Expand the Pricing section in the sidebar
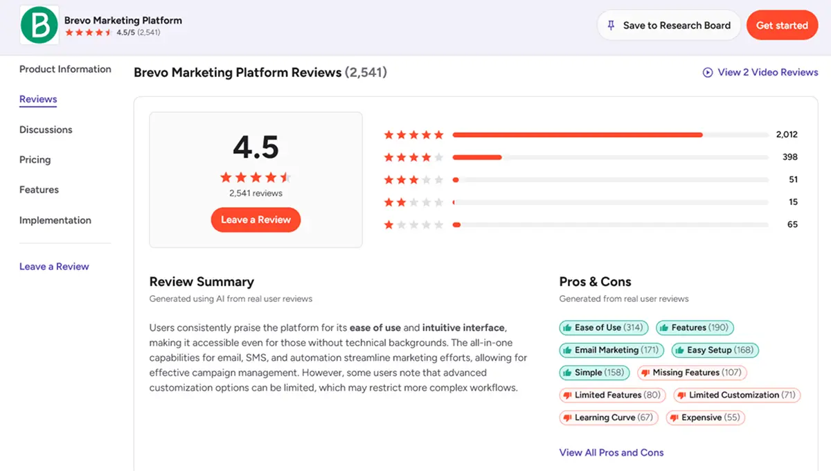This screenshot has height=471, width=831. [35, 159]
